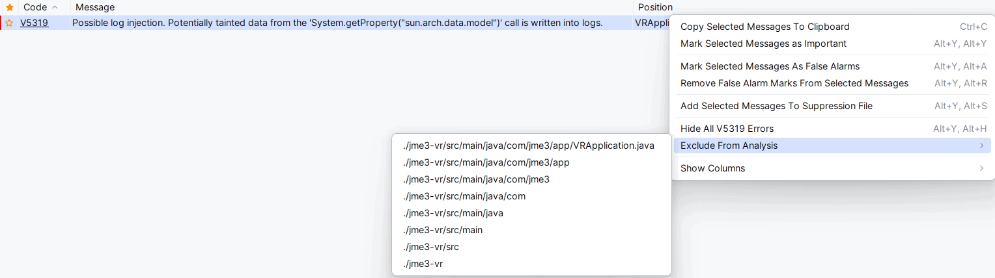
Task: Select Add Selected Messages To Suppression File
Action: [x=776, y=106]
